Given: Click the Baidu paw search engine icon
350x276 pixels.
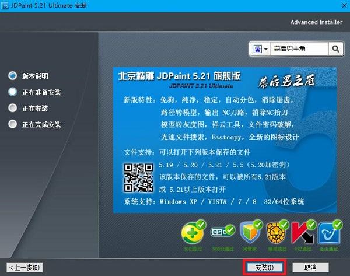Looking at the screenshot, I should click(x=257, y=48).
